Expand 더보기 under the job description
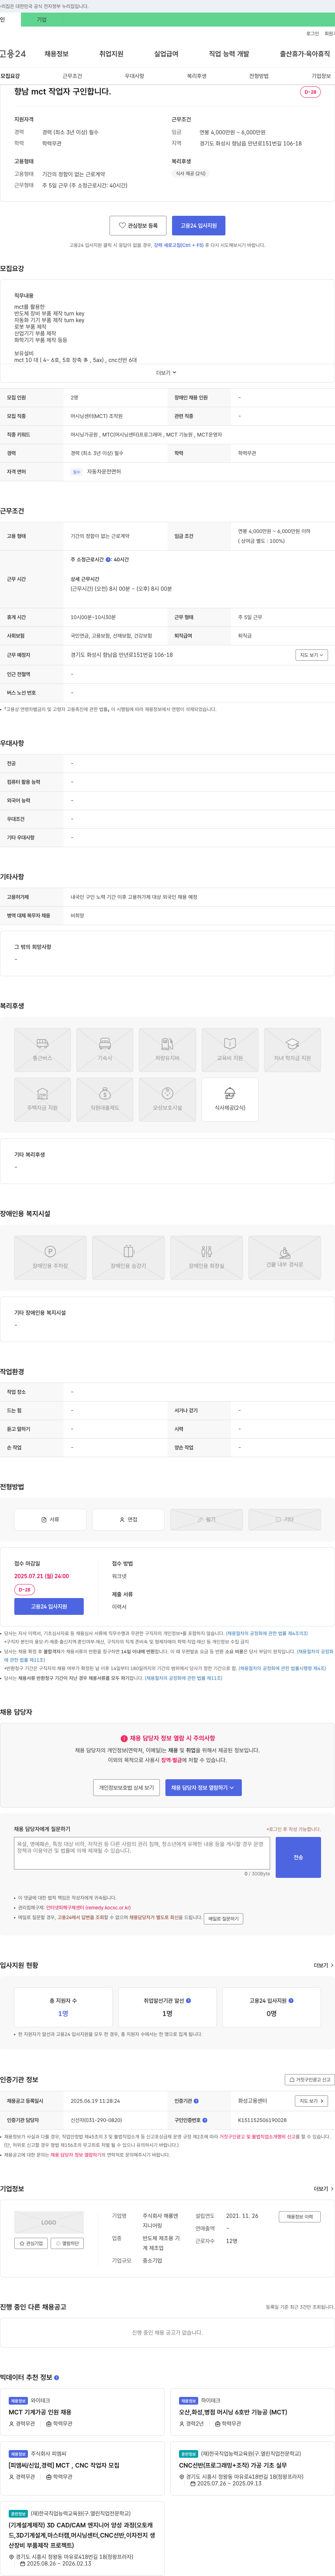 [166, 373]
